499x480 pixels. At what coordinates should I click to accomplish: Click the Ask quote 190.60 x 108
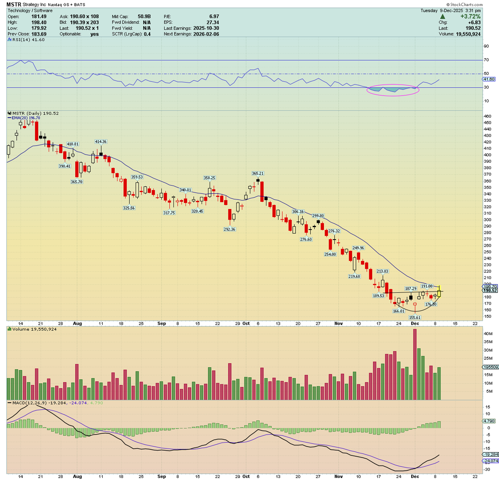[84, 17]
